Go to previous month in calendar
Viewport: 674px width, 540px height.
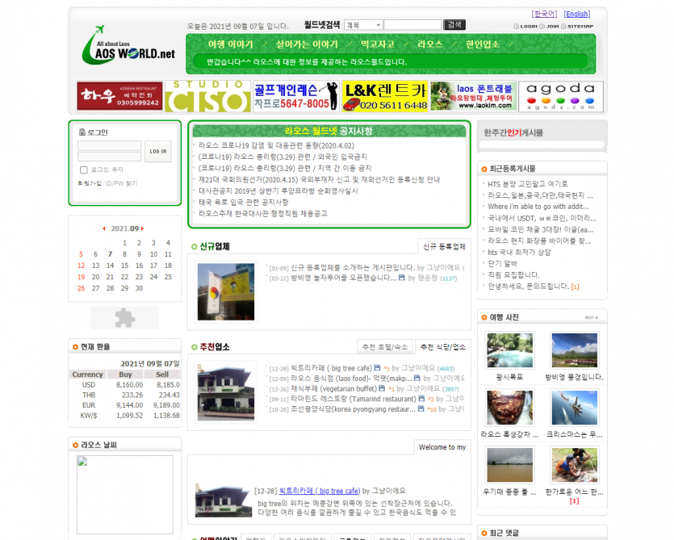click(103, 228)
